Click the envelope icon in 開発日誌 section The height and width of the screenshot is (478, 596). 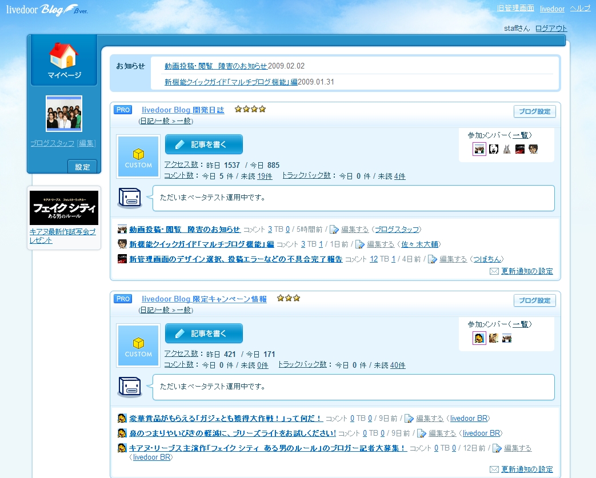click(494, 271)
